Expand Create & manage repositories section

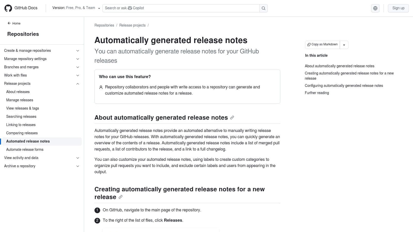click(42, 51)
